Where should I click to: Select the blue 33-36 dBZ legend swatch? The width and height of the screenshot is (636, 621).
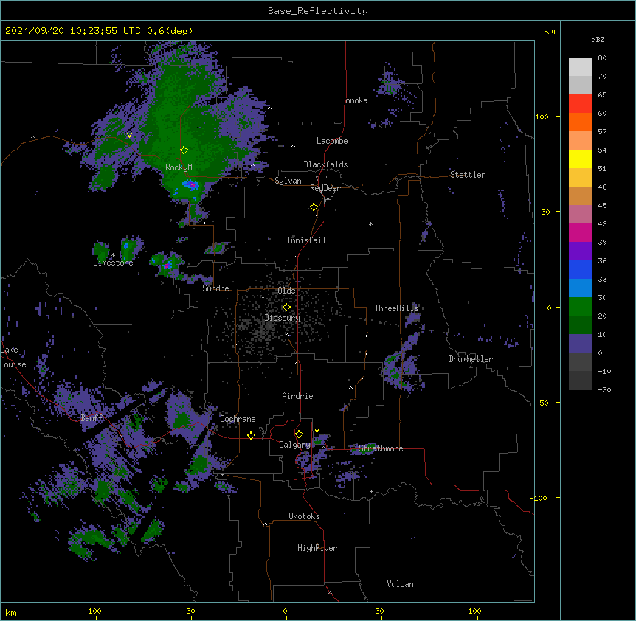pos(580,269)
